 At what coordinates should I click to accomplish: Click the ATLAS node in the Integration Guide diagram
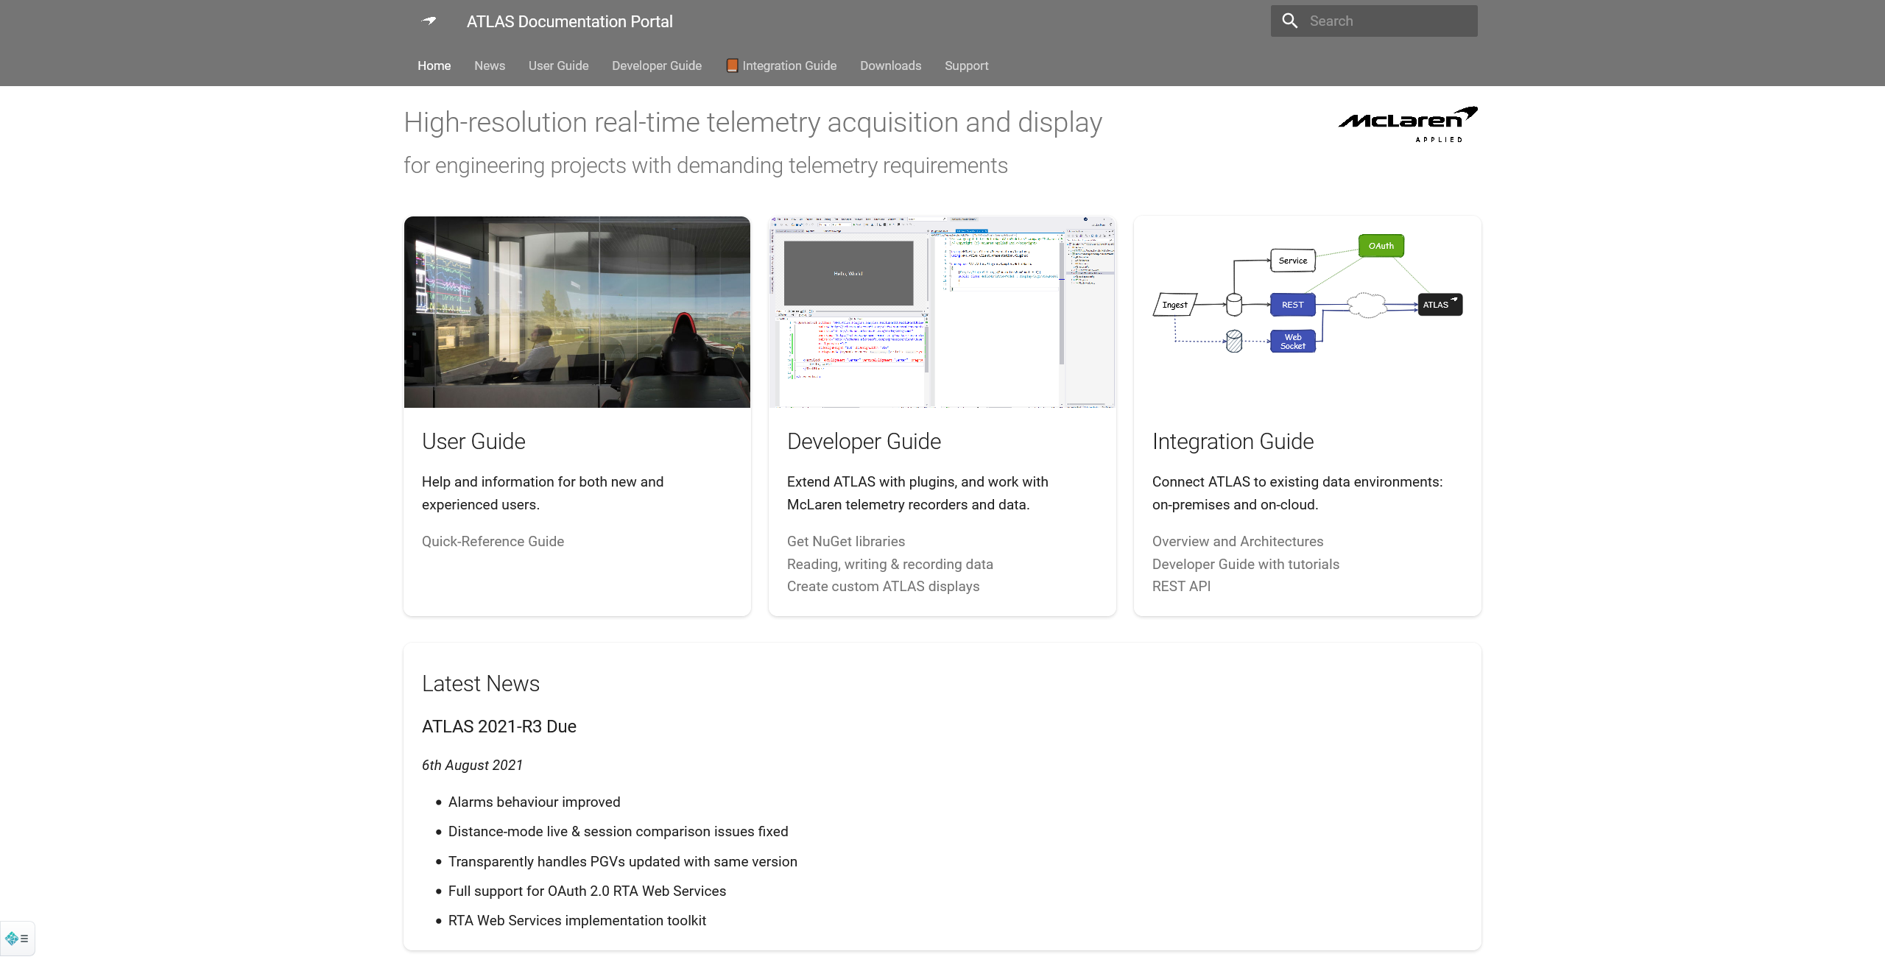click(x=1439, y=304)
